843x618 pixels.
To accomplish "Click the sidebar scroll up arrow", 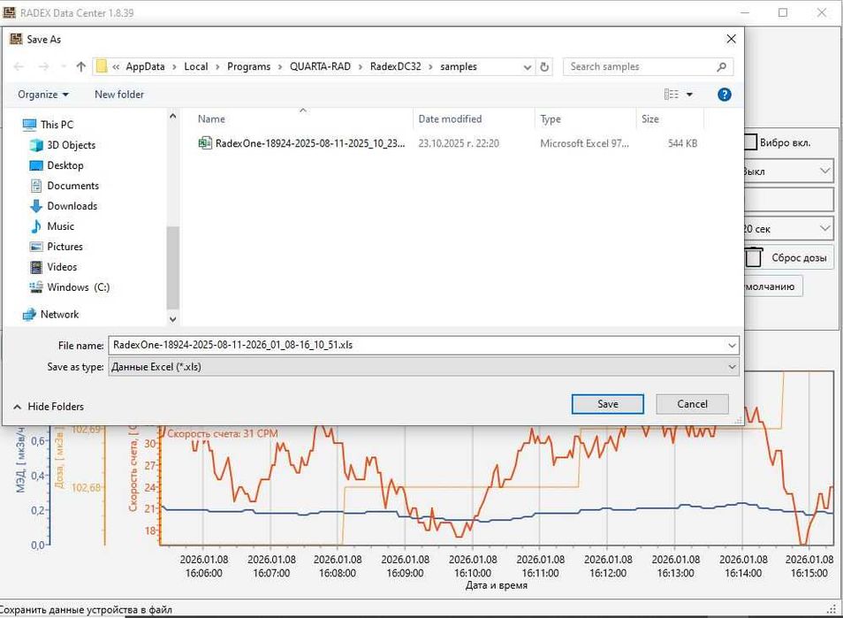I will [172, 116].
